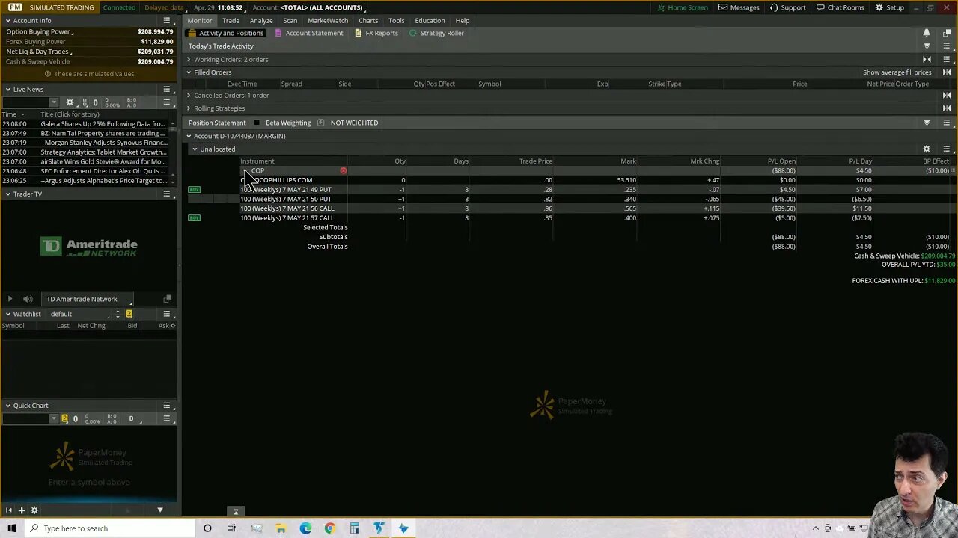Open the Account selector dropdown
This screenshot has height=538, width=958.
[x=323, y=7]
